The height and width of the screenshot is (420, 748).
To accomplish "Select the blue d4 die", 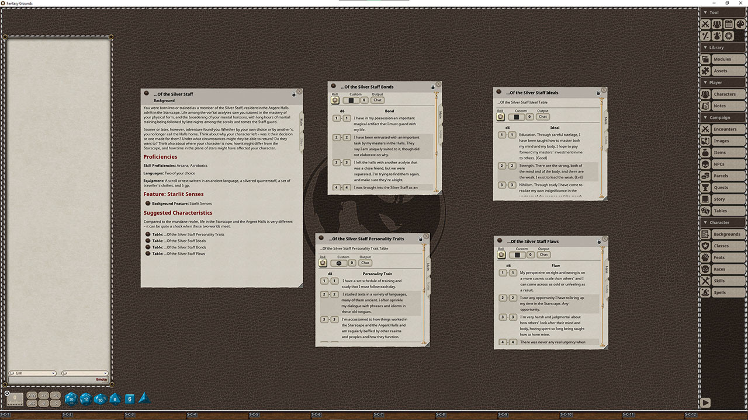I will pos(144,398).
